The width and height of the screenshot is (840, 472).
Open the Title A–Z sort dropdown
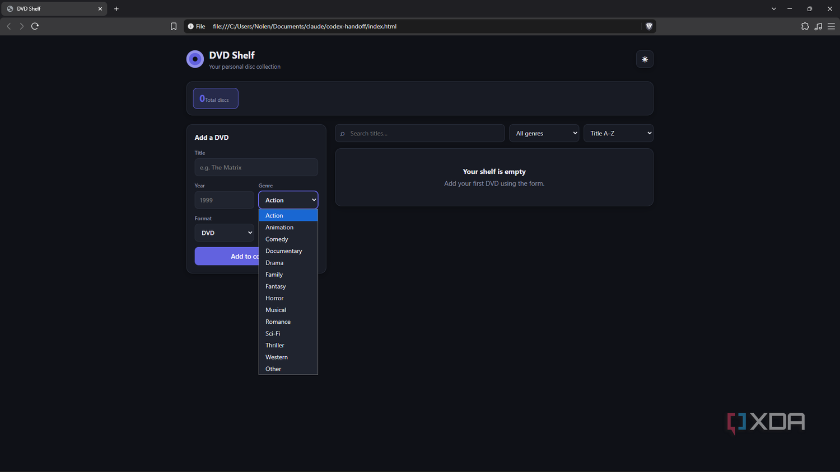point(618,133)
